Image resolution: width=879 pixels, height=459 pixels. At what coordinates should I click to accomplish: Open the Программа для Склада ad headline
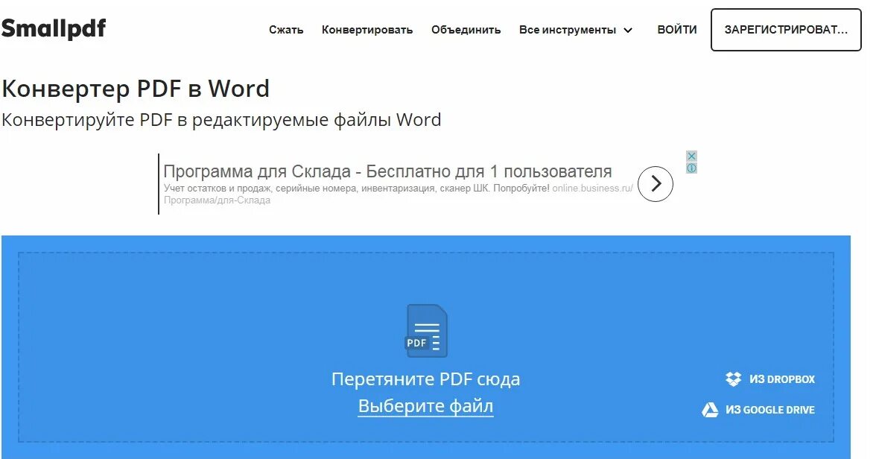(x=387, y=171)
